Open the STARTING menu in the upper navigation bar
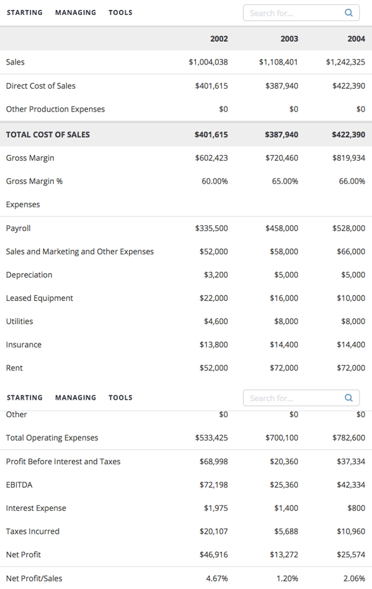Image resolution: width=372 pixels, height=589 pixels. point(25,12)
